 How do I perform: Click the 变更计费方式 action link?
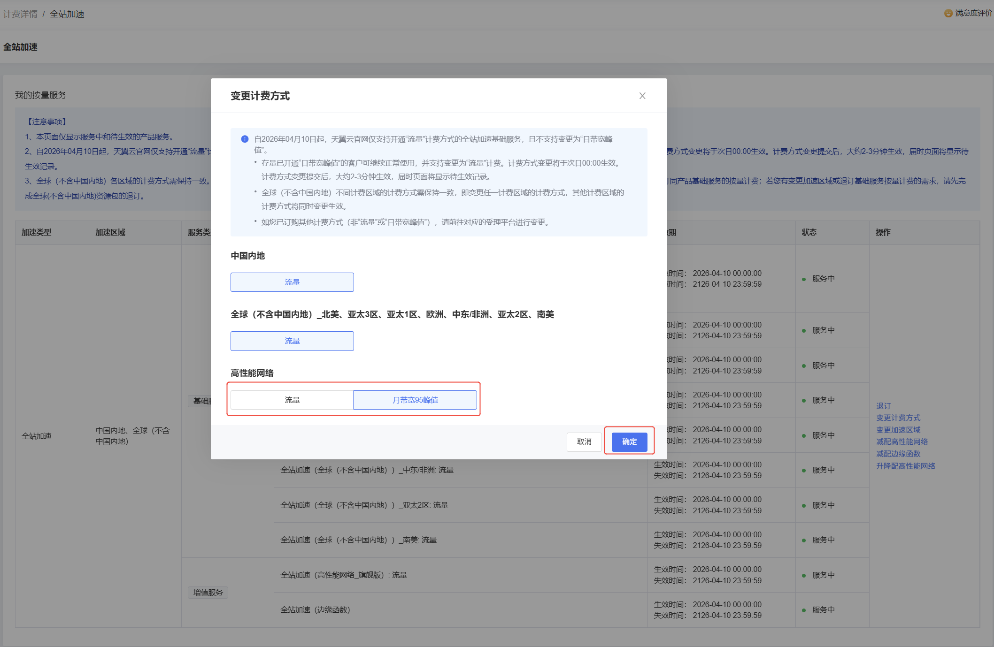898,418
